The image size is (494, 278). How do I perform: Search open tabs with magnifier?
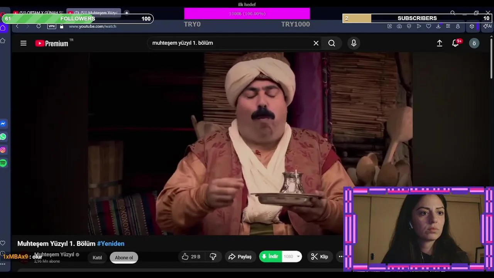[453, 13]
